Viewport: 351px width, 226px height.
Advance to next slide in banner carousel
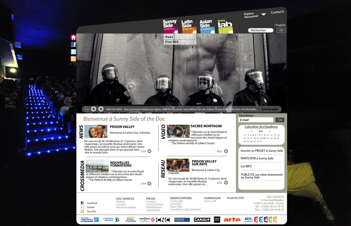(x=101, y=109)
